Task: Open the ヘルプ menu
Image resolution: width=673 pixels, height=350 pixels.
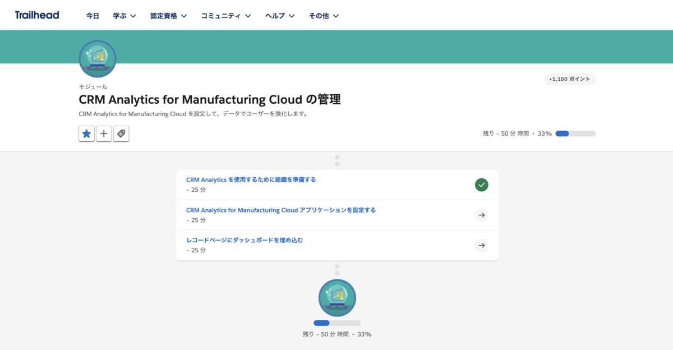Action: point(279,15)
